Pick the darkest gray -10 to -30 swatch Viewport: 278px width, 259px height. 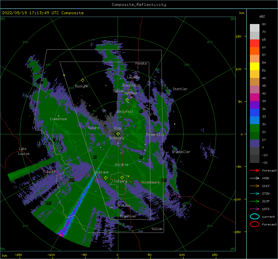tap(255, 159)
